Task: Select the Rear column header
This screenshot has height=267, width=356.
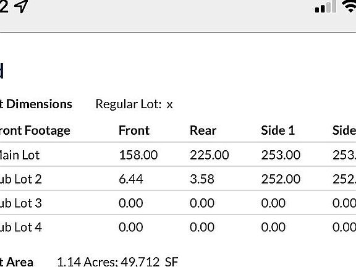Action: click(203, 130)
